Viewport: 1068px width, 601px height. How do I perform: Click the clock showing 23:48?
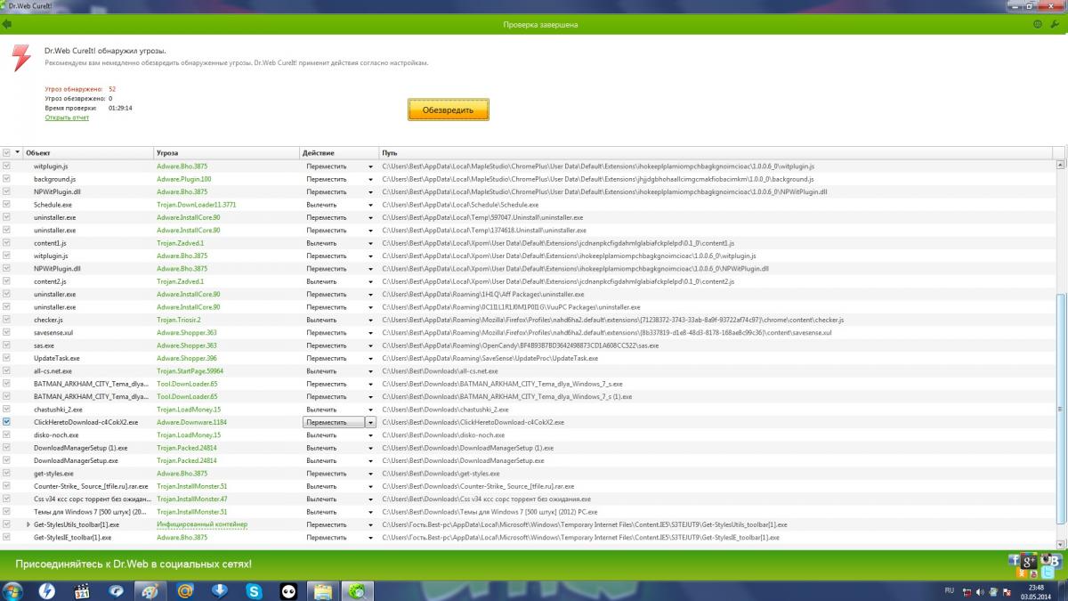pos(1035,588)
